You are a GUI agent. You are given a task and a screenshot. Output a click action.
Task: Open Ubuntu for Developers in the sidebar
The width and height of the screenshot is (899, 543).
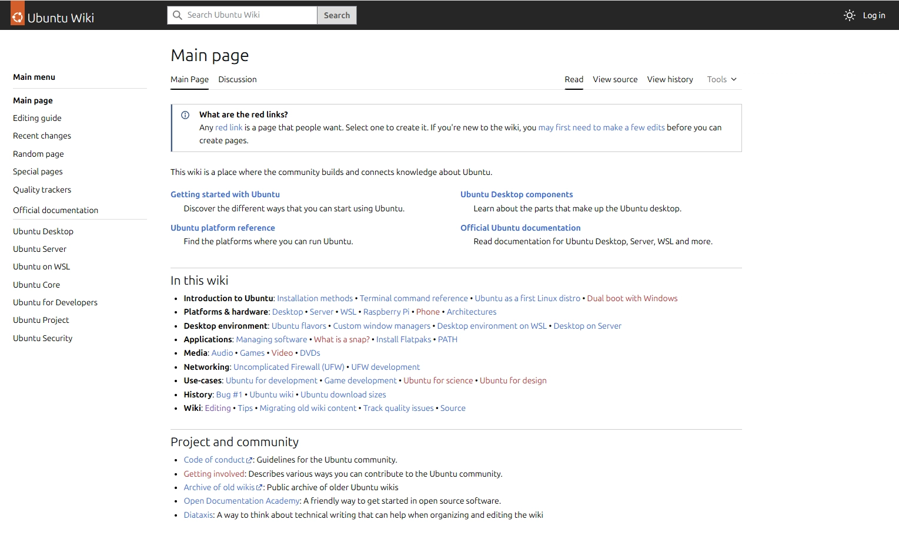[x=55, y=302]
